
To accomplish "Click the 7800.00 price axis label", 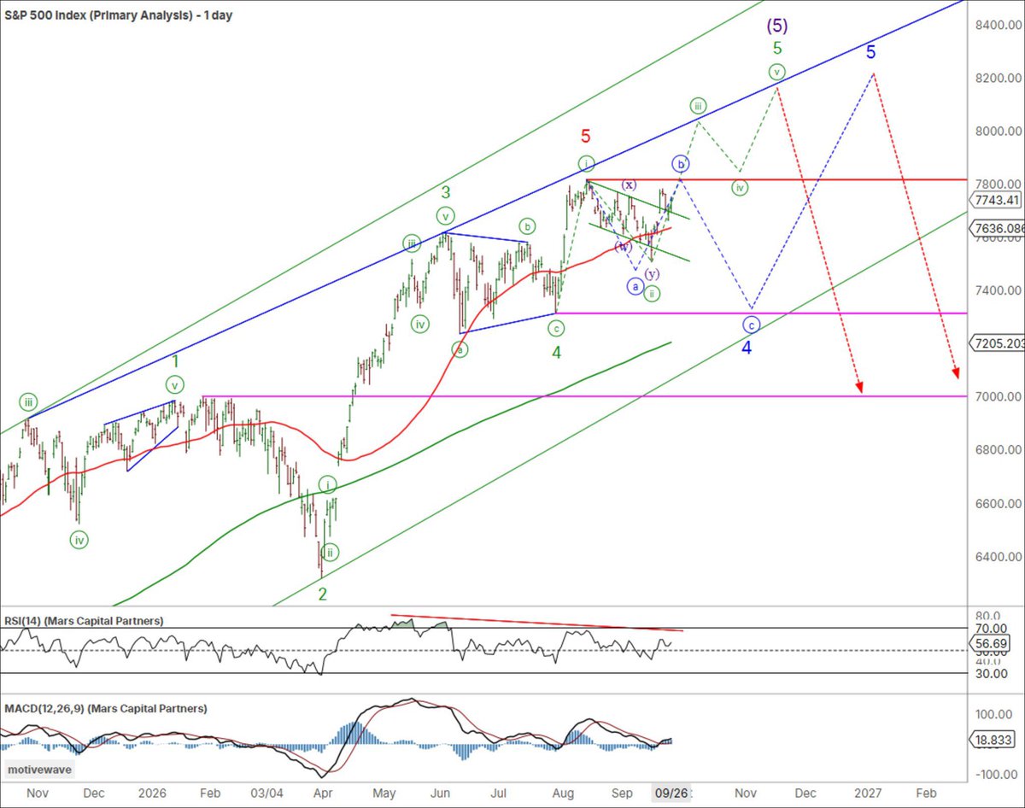I will 999,184.
